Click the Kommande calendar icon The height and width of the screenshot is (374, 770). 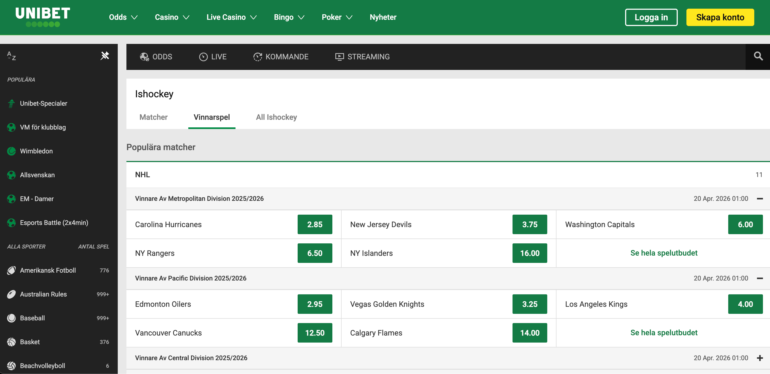258,57
